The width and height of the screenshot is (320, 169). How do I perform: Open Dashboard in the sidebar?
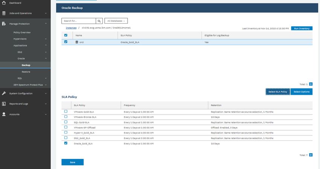[x=15, y=3]
